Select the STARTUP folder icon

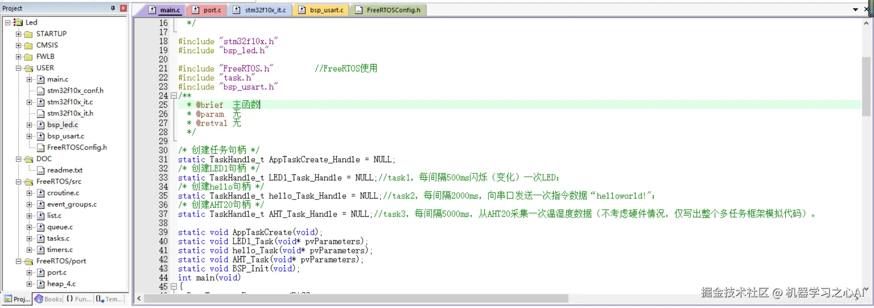(x=29, y=34)
